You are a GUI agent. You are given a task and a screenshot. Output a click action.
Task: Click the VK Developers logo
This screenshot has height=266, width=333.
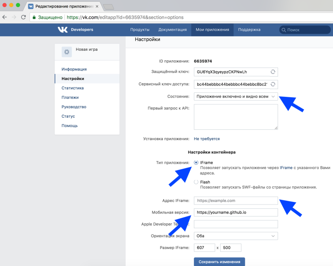click(75, 30)
